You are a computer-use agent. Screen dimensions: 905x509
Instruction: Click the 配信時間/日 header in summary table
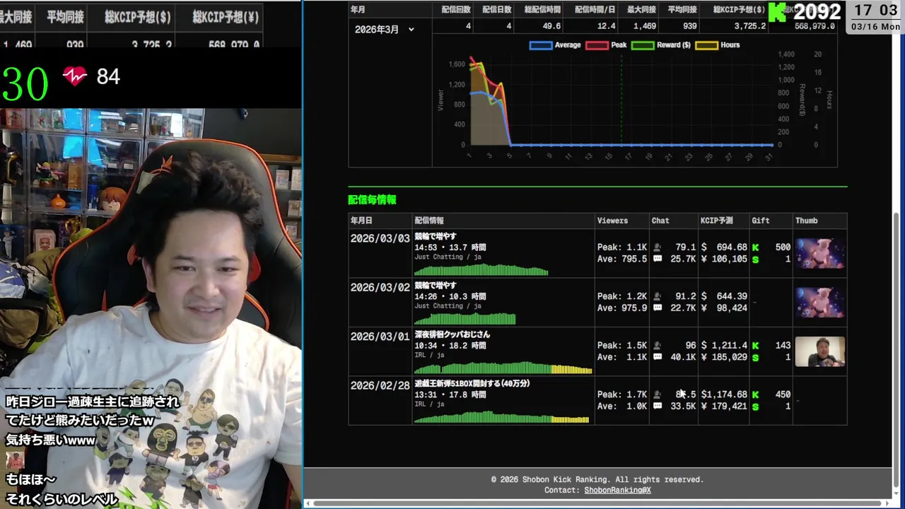point(595,10)
